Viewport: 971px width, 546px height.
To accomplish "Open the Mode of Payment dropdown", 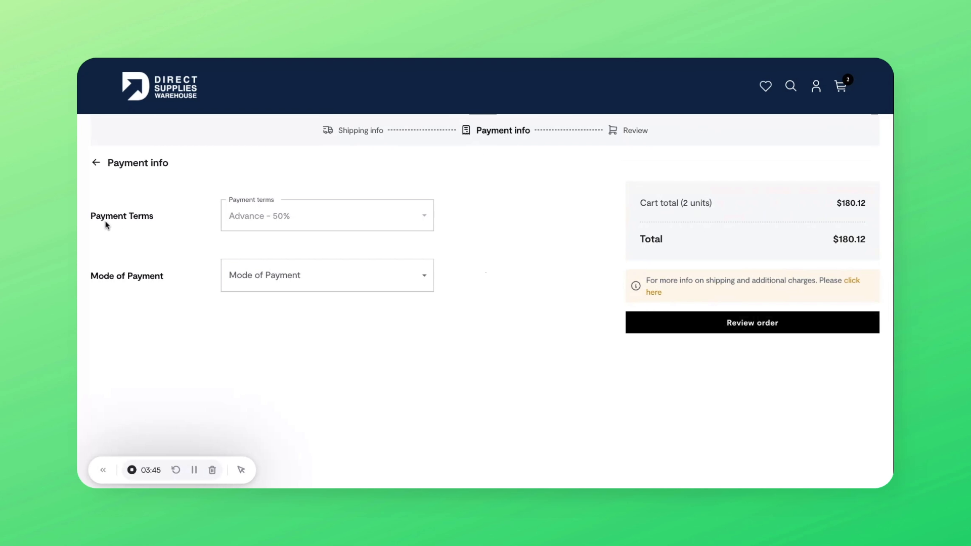I will [327, 275].
